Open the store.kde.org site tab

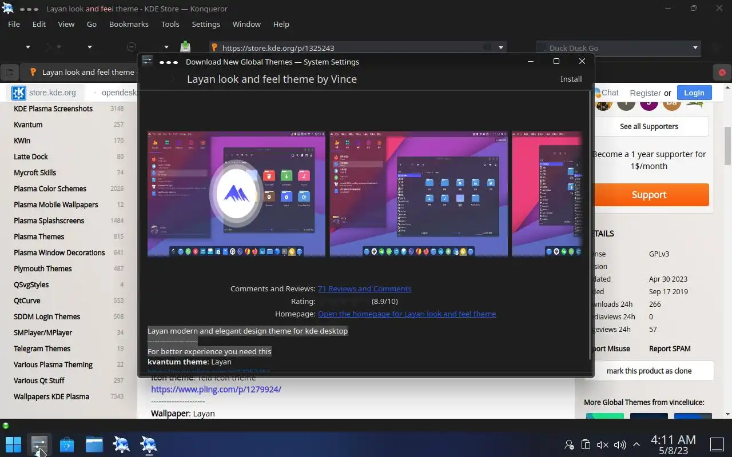(52, 93)
